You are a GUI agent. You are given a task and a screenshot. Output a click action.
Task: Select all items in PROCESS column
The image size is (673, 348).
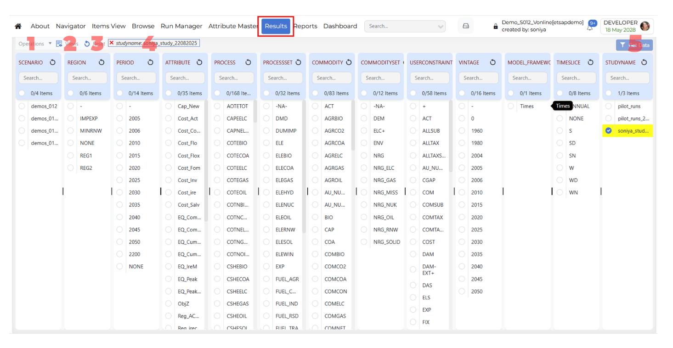click(217, 93)
